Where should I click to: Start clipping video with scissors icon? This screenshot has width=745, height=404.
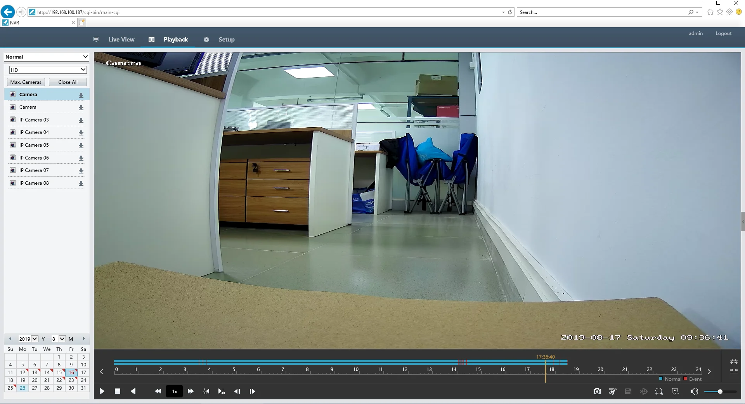pos(613,391)
